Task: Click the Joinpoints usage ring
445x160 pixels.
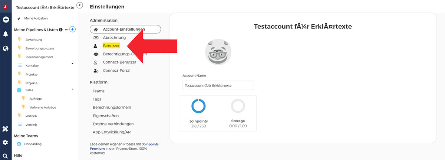Action: click(198, 106)
